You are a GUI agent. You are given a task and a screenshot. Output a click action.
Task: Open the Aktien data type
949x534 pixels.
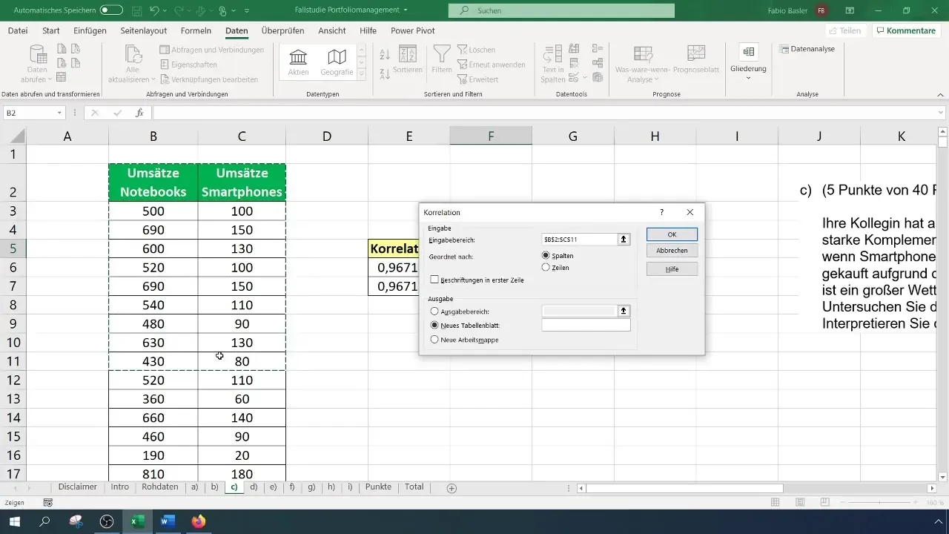[x=299, y=62]
